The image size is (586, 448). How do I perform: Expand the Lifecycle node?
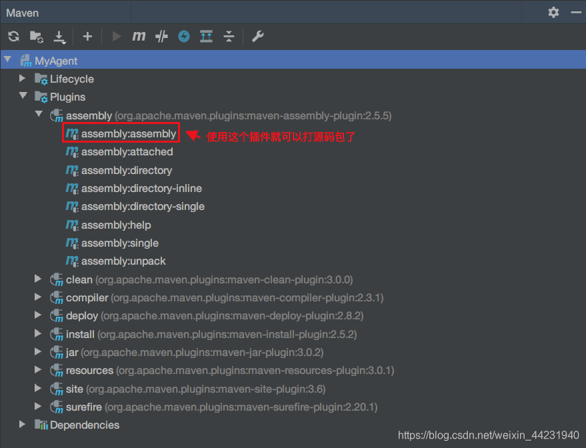click(x=23, y=78)
